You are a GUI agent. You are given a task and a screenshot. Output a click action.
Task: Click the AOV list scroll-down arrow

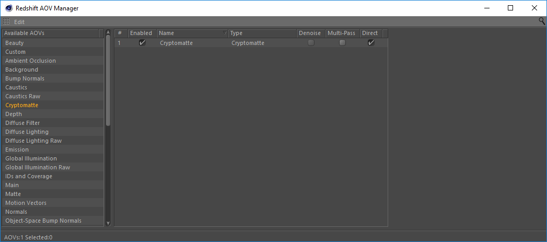(108, 223)
